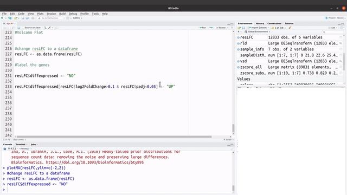
Task: Open the R language dropdown in Environment
Action: tap(239, 32)
